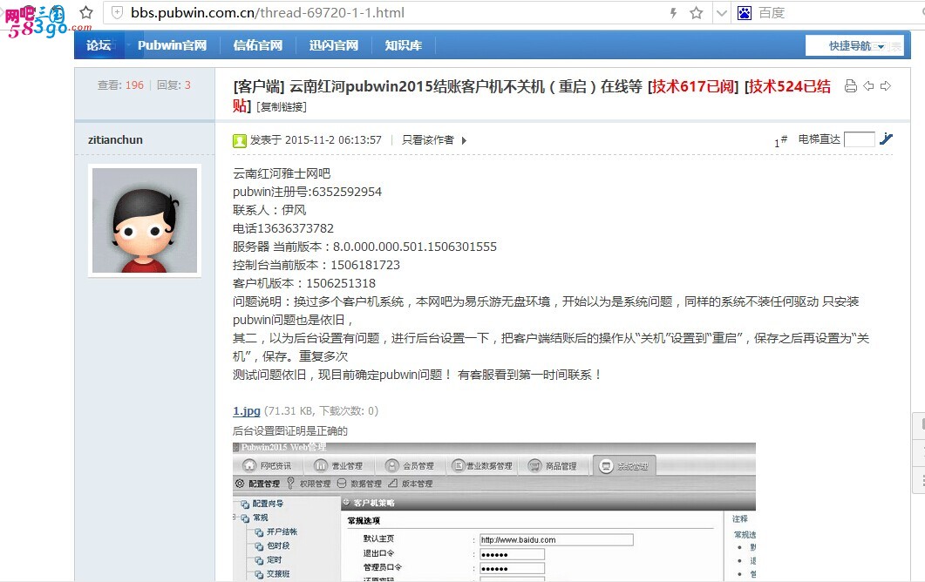925x582 pixels.
Task: Select 开户结帐 tree node
Action: click(x=276, y=531)
